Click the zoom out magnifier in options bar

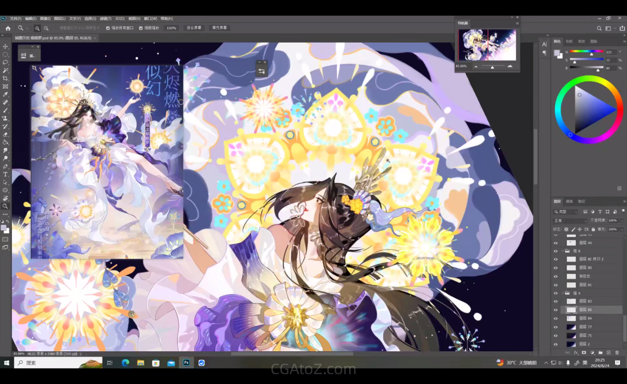pos(46,28)
